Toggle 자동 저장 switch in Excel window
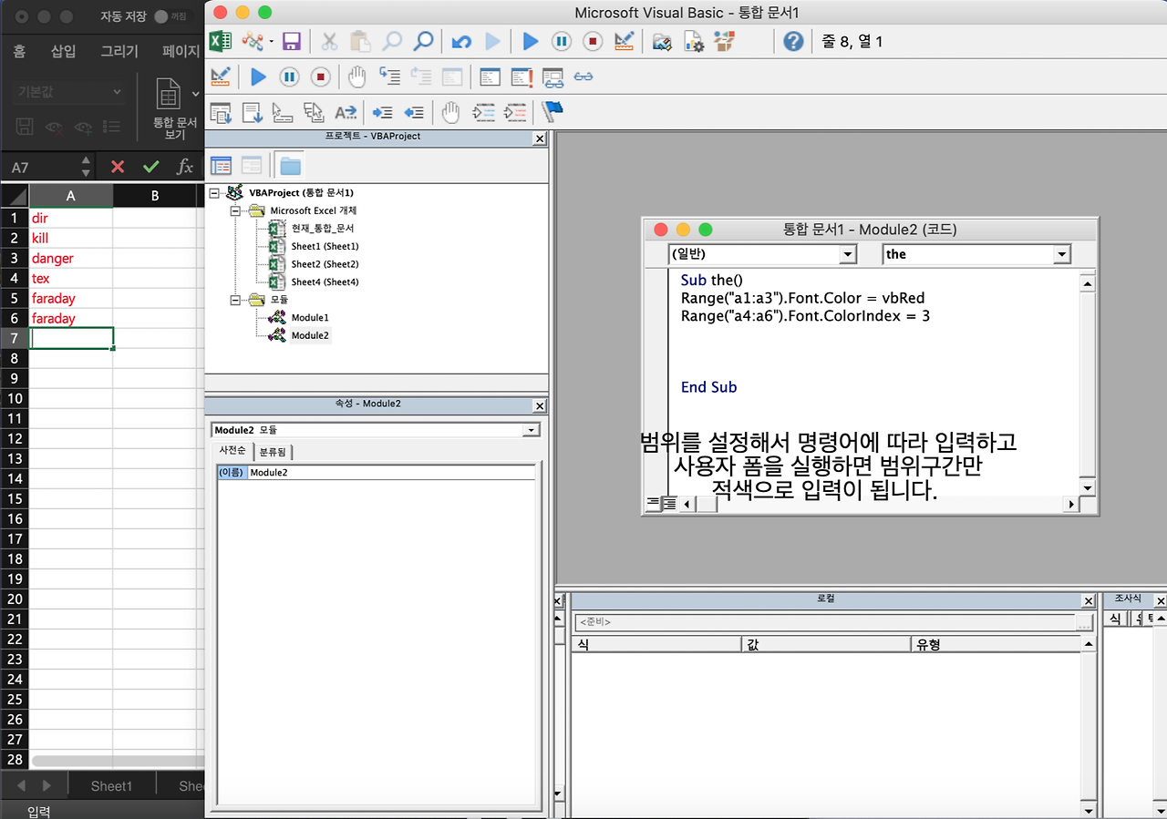Image resolution: width=1167 pixels, height=819 pixels. (x=170, y=16)
